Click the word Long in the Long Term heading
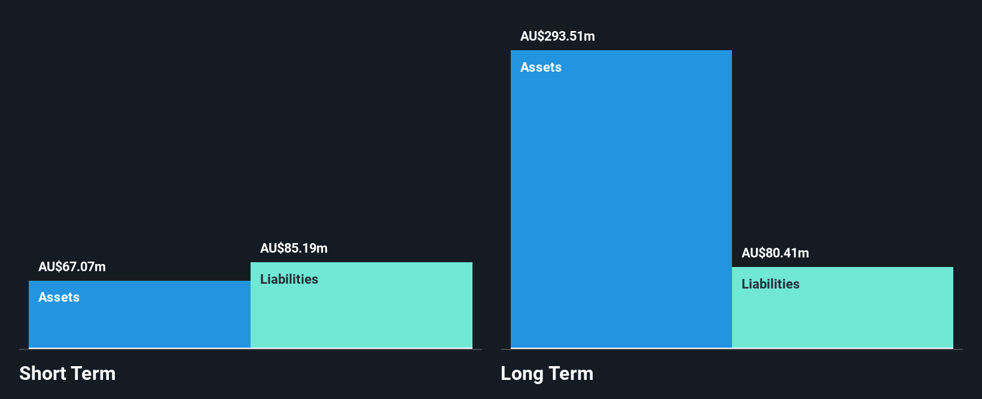 coord(522,374)
